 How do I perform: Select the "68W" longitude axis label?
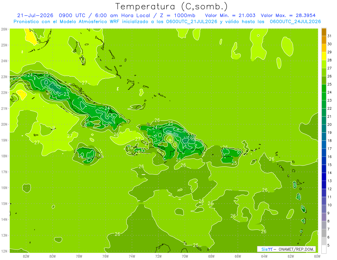(x=211, y=256)
